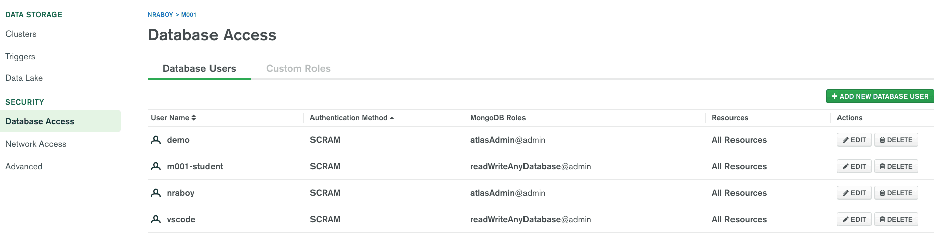
Task: Open Network Access in the sidebar
Action: click(x=36, y=144)
